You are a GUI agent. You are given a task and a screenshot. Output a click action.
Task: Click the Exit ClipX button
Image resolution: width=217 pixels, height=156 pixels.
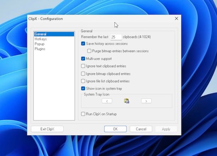[x=47, y=129]
